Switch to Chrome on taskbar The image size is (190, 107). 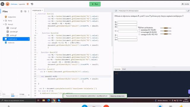[54, 100]
